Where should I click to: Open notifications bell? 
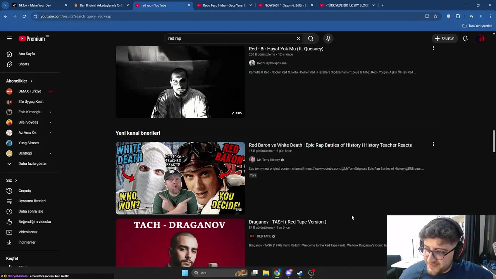click(x=465, y=38)
